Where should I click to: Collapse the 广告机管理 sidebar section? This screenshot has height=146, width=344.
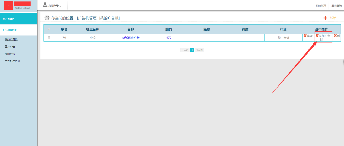pos(18,30)
